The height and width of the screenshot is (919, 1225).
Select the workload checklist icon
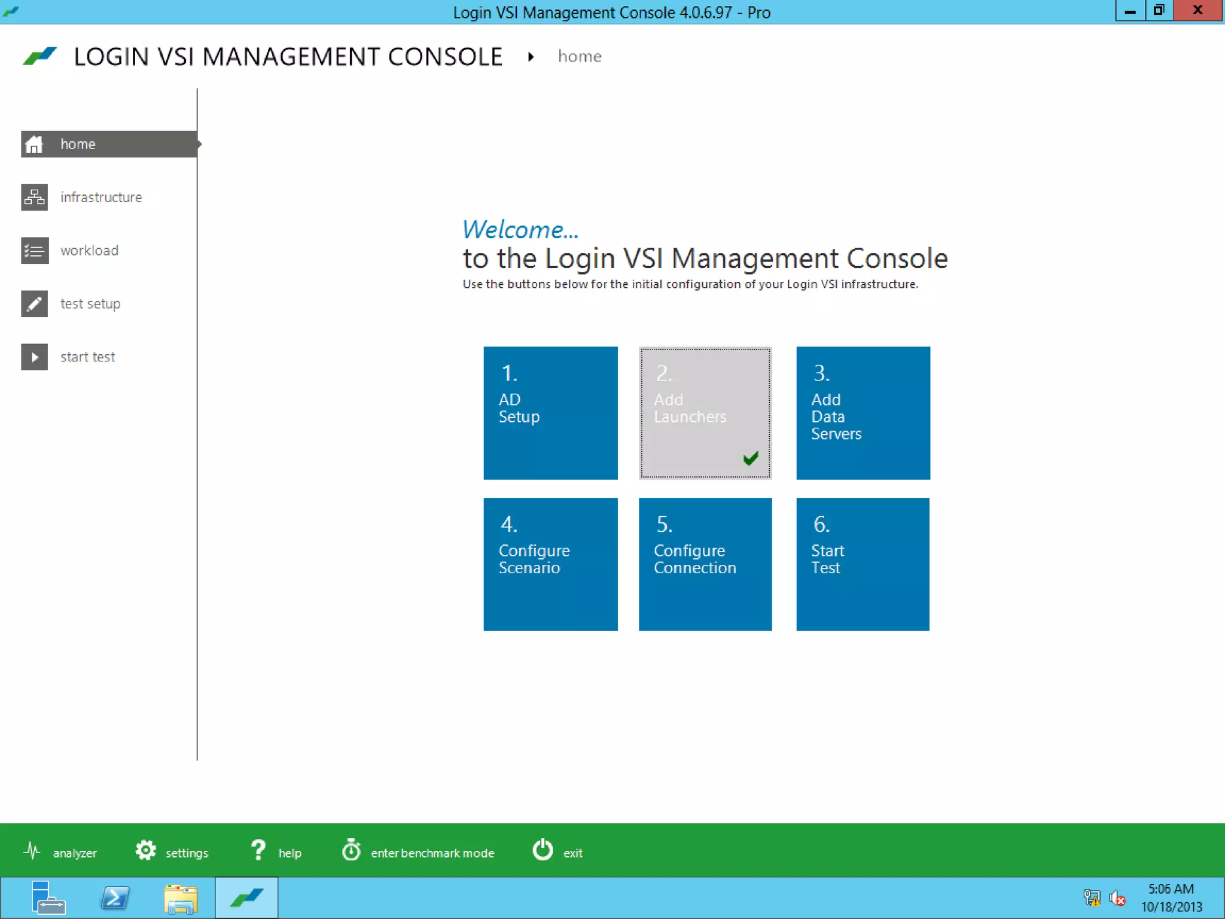tap(34, 251)
